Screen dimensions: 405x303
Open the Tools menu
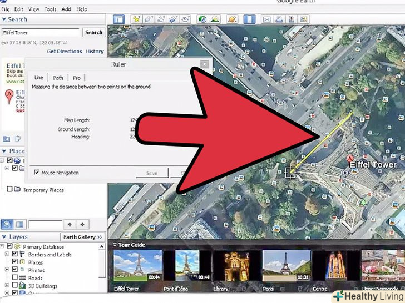tap(50, 9)
